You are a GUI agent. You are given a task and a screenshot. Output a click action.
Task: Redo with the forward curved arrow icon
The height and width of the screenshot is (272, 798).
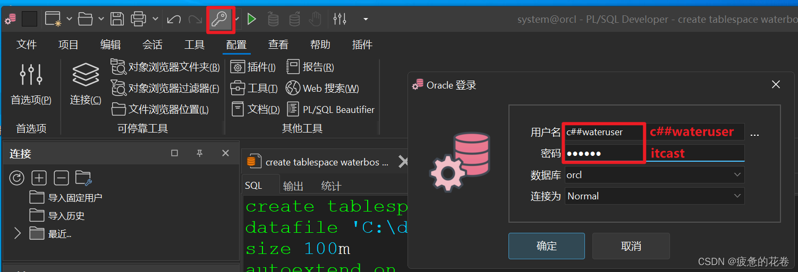click(195, 20)
